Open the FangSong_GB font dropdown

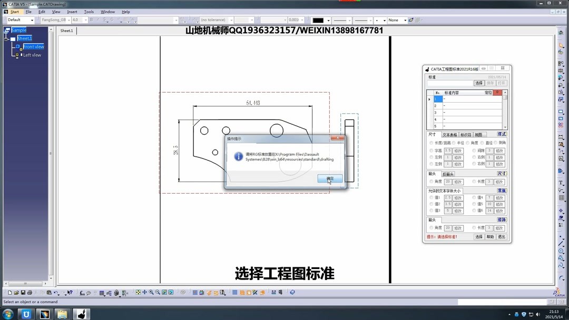69,20
